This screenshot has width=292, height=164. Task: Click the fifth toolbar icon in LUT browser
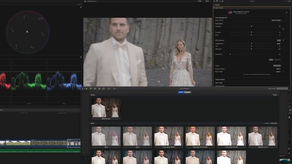tap(109, 89)
